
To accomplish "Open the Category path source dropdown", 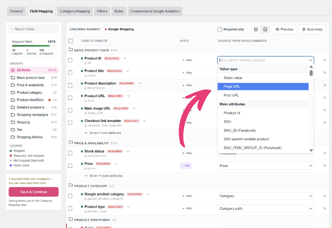I will [266, 209].
